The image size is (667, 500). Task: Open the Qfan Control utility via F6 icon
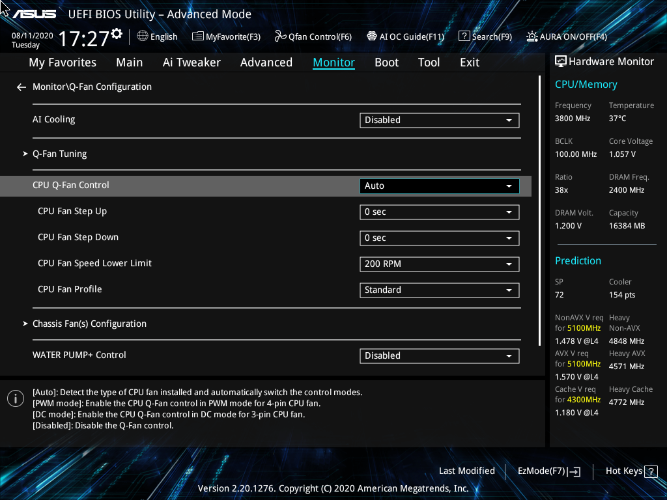coord(313,36)
